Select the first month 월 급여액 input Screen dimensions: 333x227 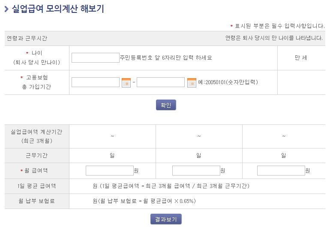click(x=110, y=171)
